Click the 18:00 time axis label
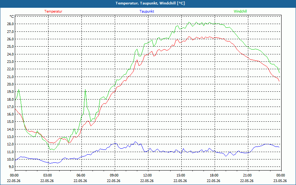Screen dimensions: 296x185 215,175
